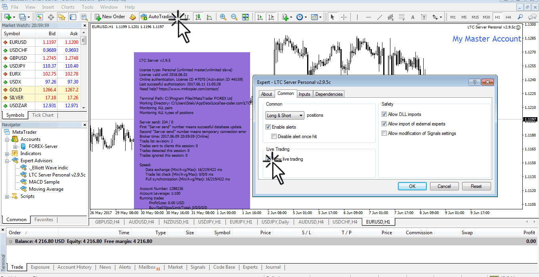Expand the Scripts tree node
The width and height of the screenshot is (539, 277).
7,196
